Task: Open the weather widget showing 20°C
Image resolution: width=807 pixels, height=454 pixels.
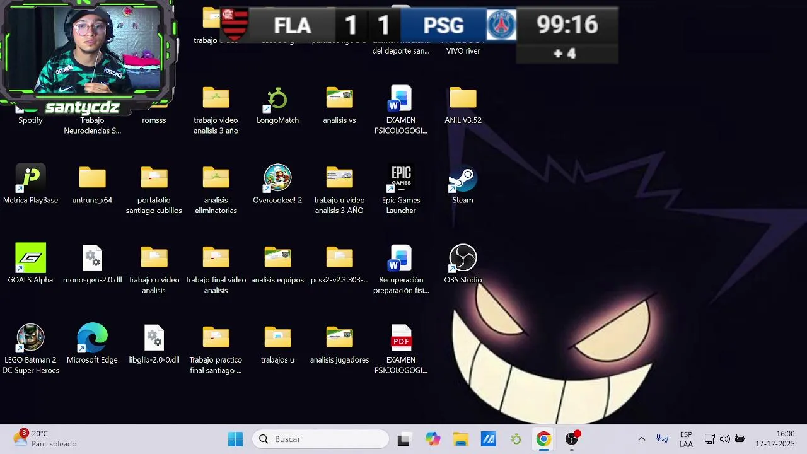Action: pos(45,439)
